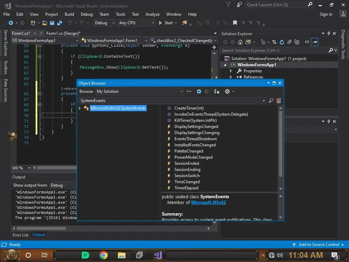Click the Find in Files toolbar icon
Image resolution: width=349 pixels, height=262 pixels.
click(x=184, y=23)
